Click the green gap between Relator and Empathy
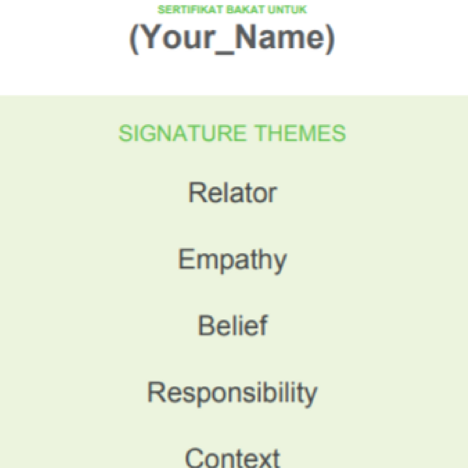The width and height of the screenshot is (468, 468). (x=234, y=226)
